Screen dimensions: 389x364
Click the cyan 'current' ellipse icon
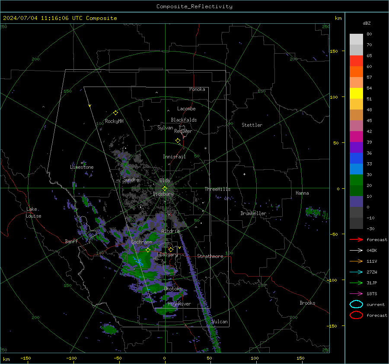356,304
